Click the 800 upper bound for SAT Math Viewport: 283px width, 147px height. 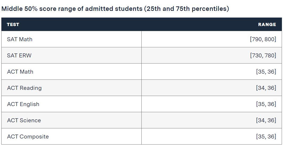pos(269,39)
